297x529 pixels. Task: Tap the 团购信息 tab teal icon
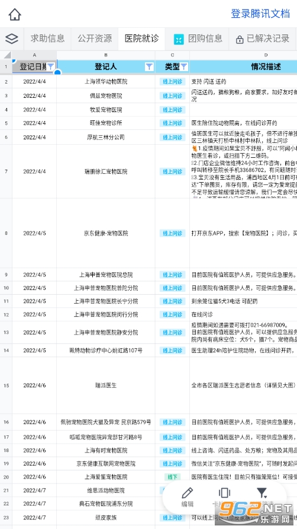(179, 39)
